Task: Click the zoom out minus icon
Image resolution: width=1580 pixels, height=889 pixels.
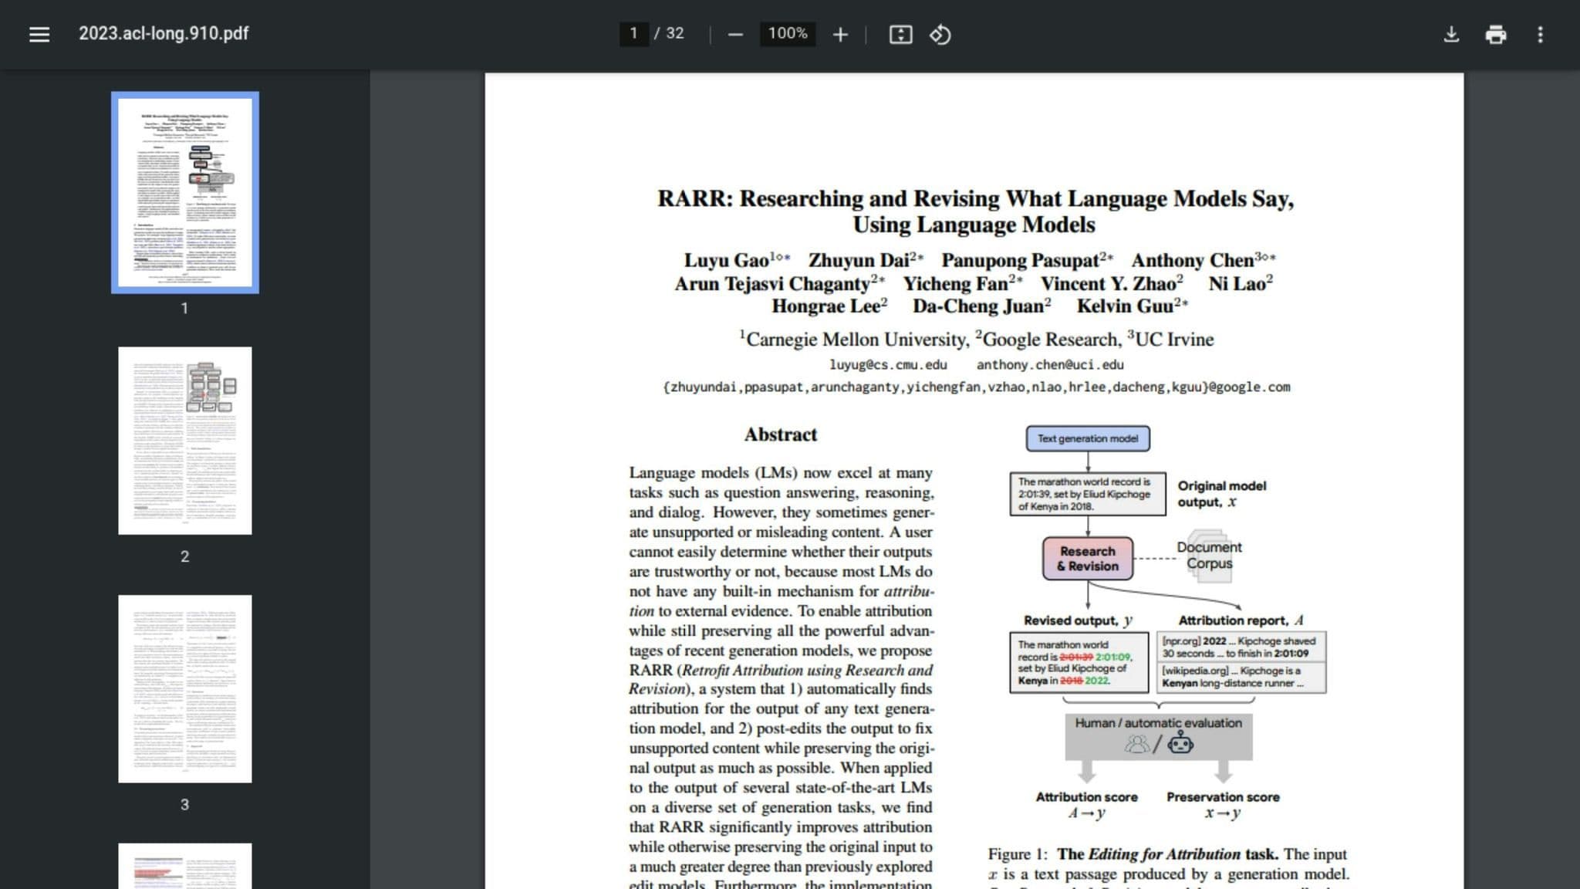Action: pyautogui.click(x=735, y=34)
